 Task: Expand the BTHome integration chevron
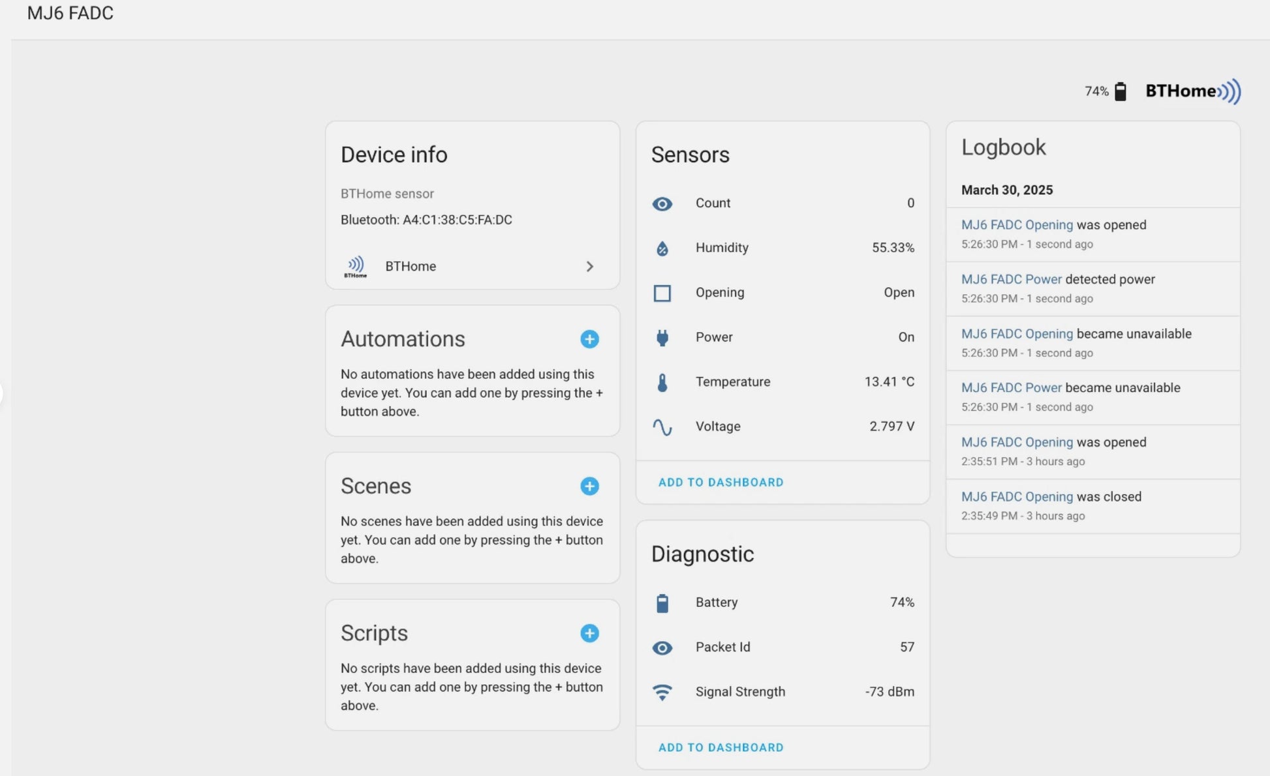click(589, 267)
